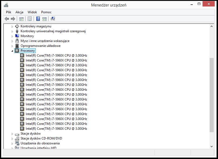Select the chip icon for Oprogramowanie układowe
Screen dimensions: 218x159
pos(17,46)
